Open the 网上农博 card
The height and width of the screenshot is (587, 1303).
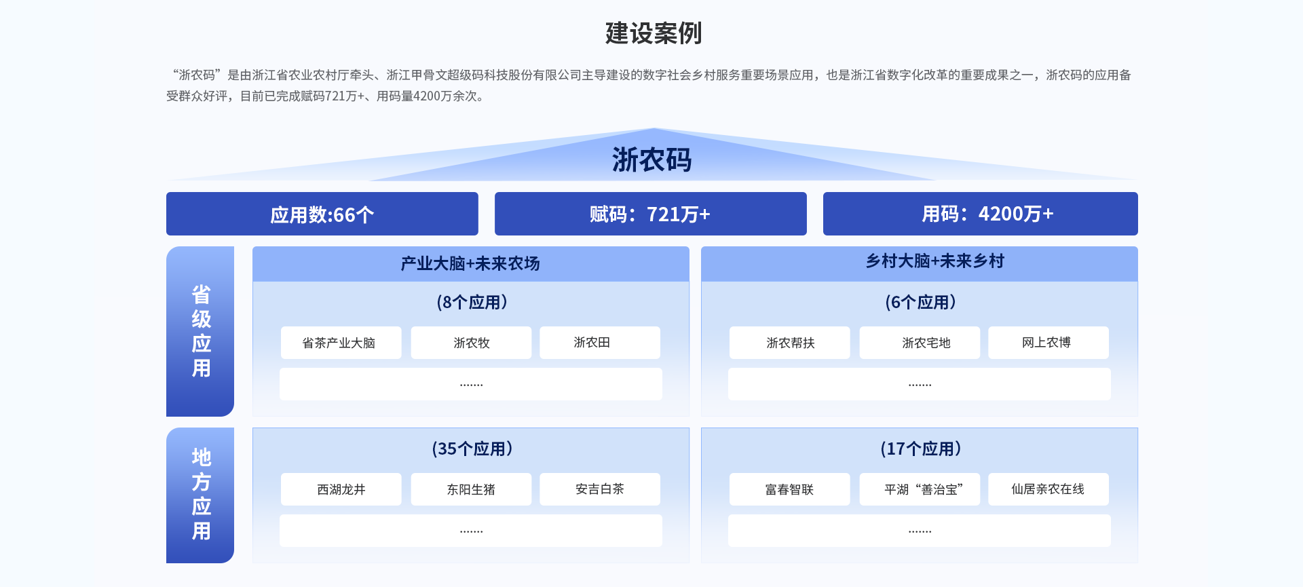tap(1049, 343)
